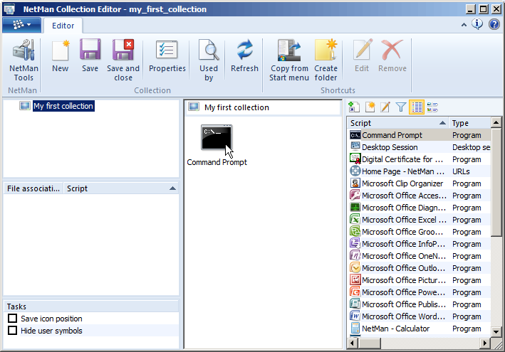Create a new folder in collection

click(326, 60)
